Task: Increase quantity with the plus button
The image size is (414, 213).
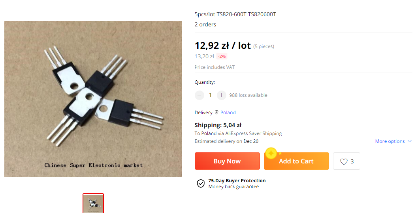Action: point(222,95)
